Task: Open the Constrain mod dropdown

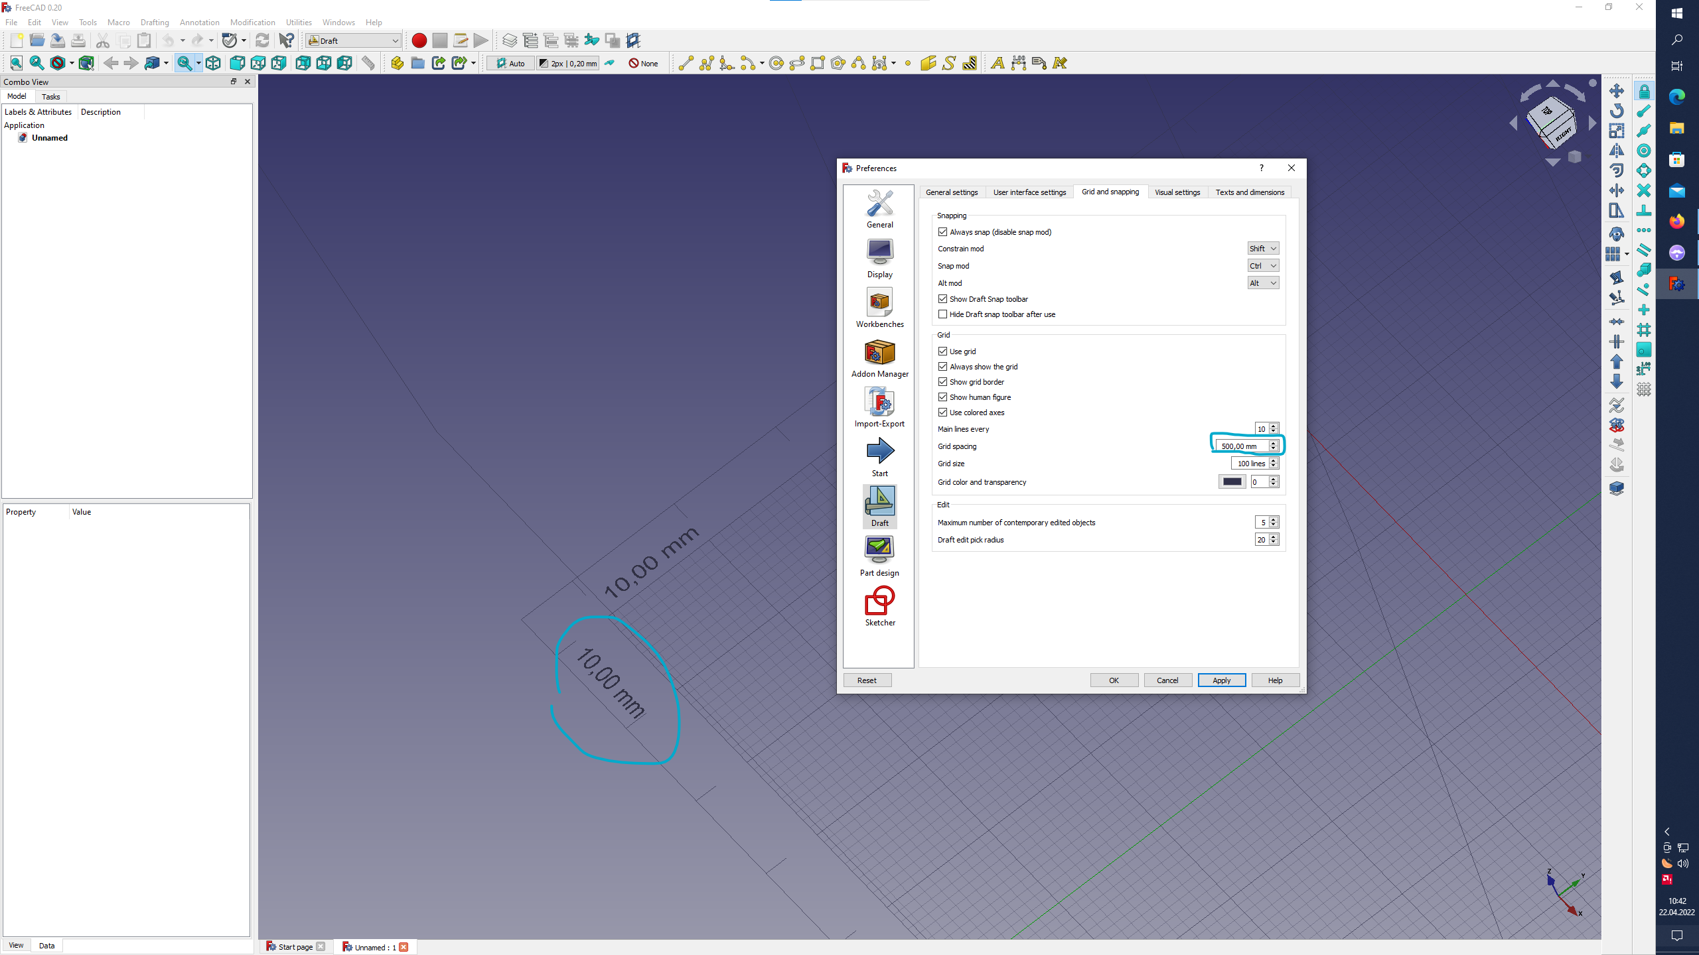Action: [1262, 249]
